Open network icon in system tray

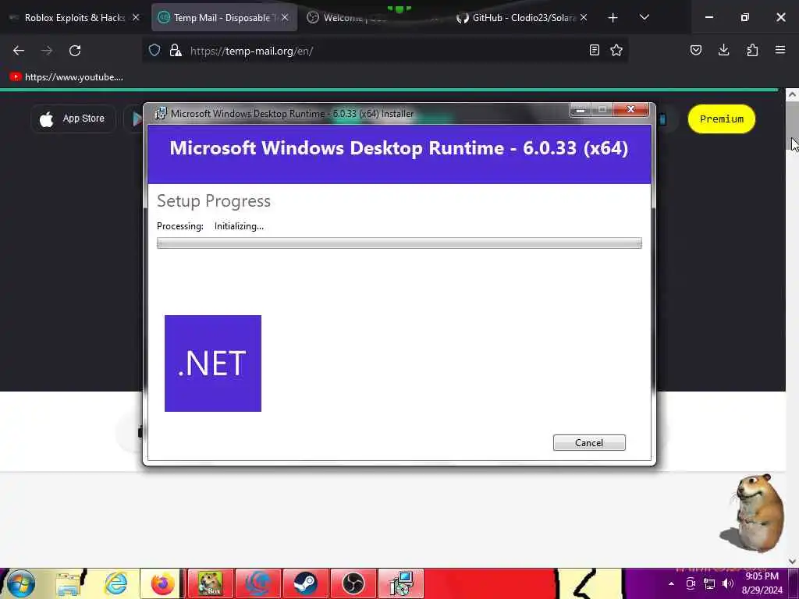click(708, 583)
